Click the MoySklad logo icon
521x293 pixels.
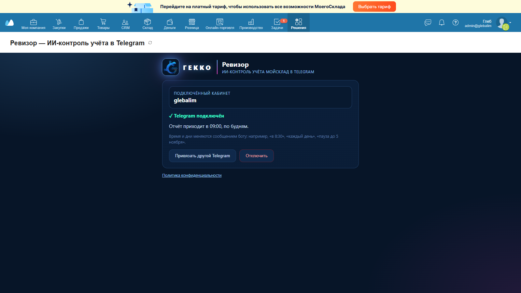click(9, 22)
